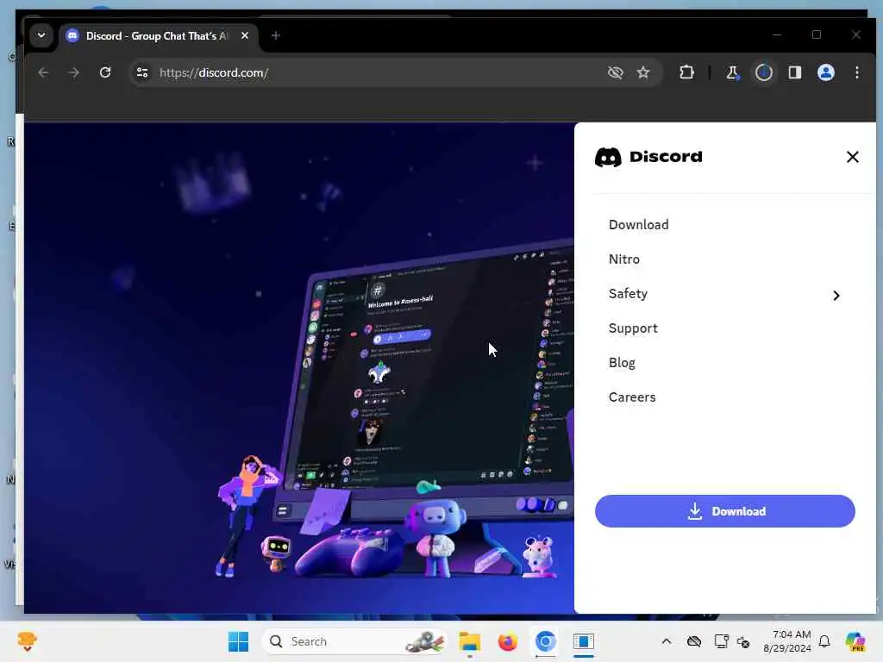
Task: Bookmark this page with star icon
Action: pyautogui.click(x=643, y=72)
